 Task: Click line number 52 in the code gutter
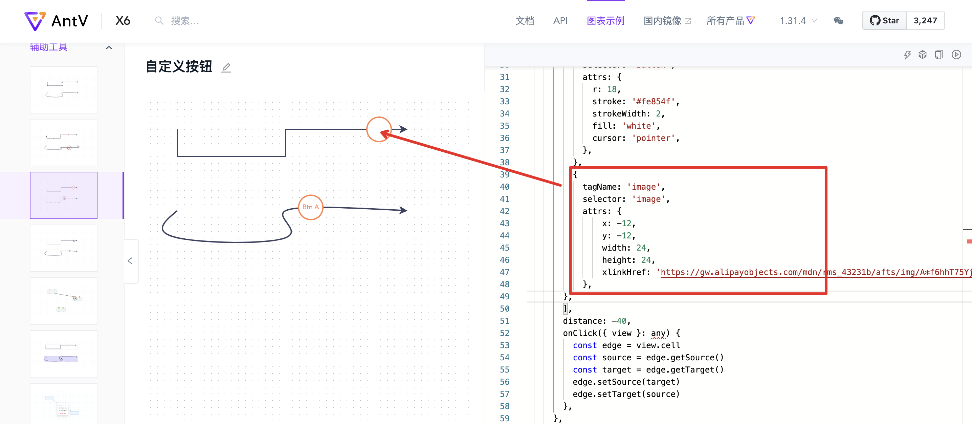(505, 333)
